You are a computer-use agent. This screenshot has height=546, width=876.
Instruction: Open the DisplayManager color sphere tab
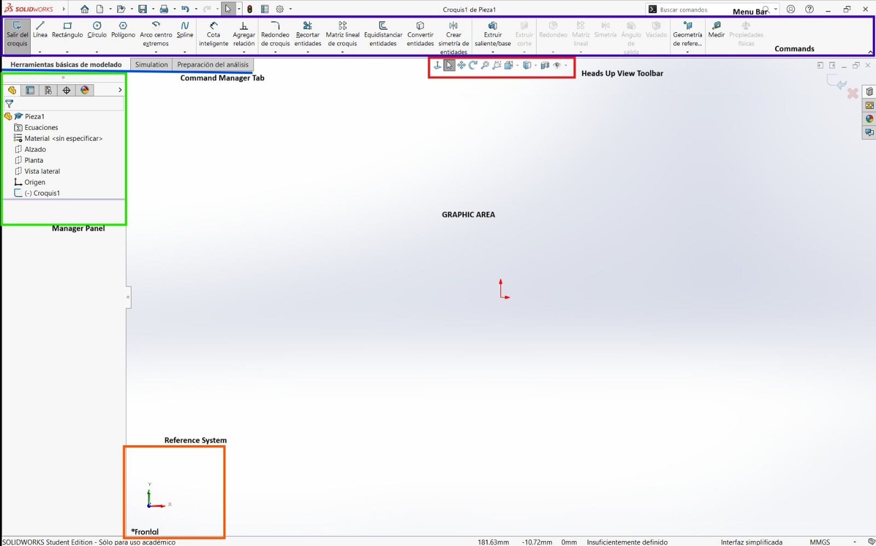(x=85, y=90)
